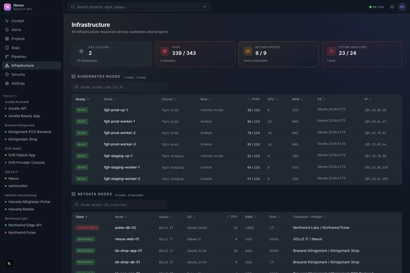Click the K8s Cluster layers icon

81,51
